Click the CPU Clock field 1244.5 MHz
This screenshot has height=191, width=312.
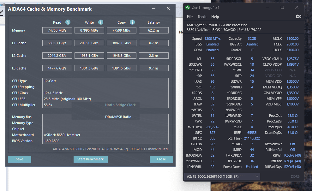[105, 93]
